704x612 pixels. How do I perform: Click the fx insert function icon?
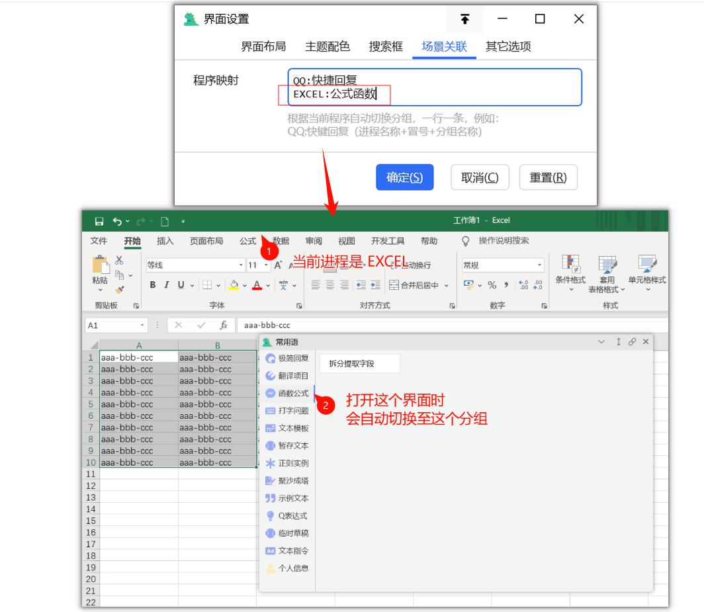coord(223,325)
